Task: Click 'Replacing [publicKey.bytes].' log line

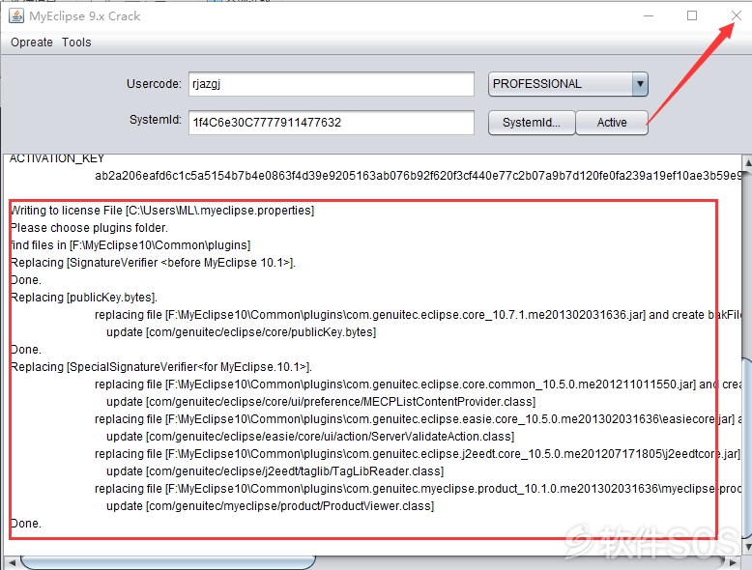Action: coord(84,298)
